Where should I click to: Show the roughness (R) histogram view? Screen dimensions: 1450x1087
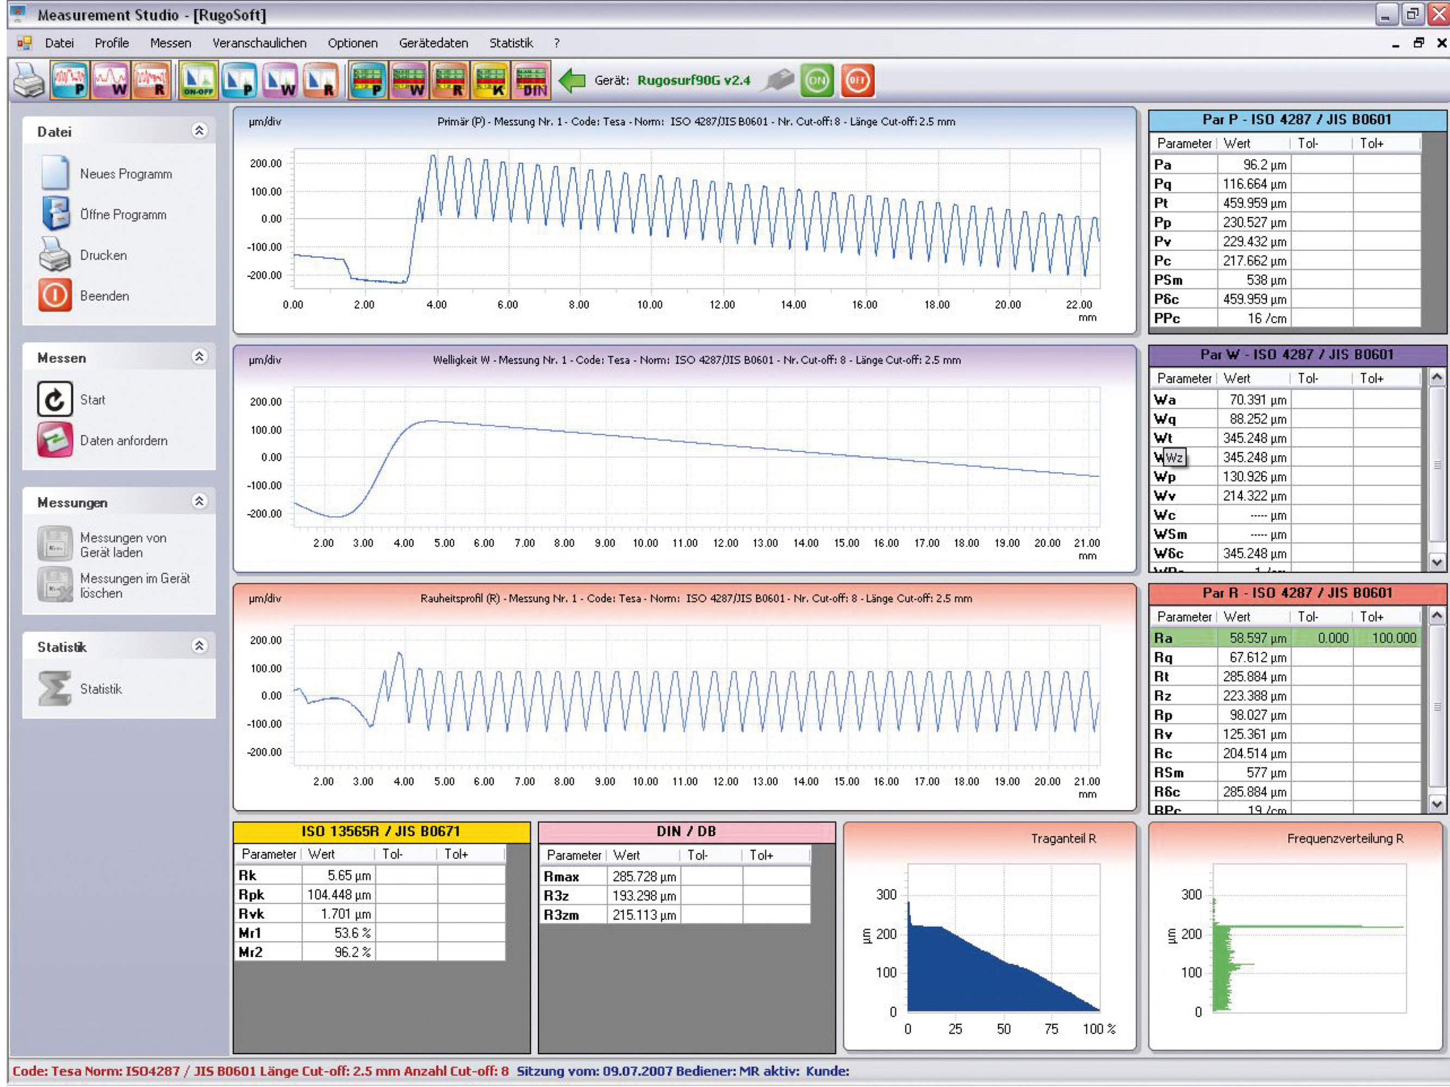coord(321,80)
